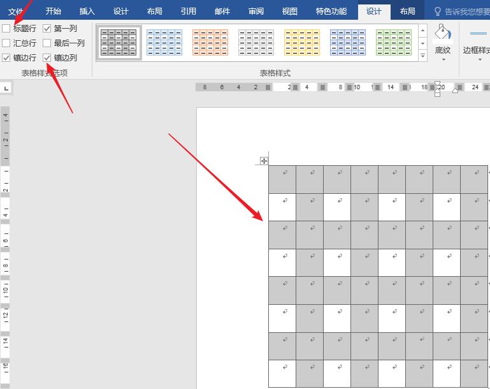Expand the table styles gallery
490x389 pixels.
423,56
